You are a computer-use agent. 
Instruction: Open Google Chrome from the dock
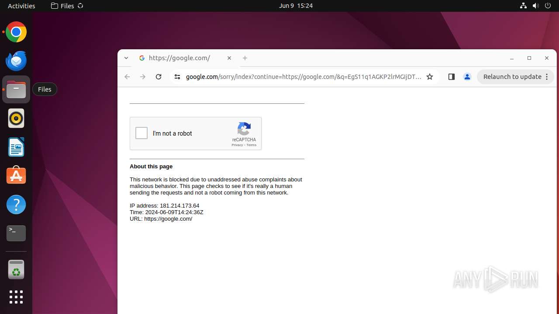tap(16, 32)
